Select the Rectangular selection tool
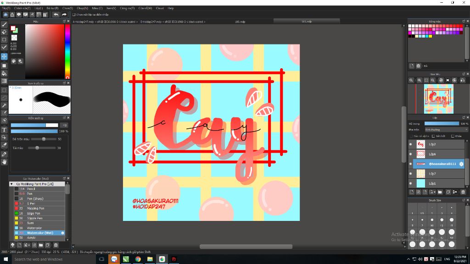The height and width of the screenshot is (264, 470). click(4, 90)
